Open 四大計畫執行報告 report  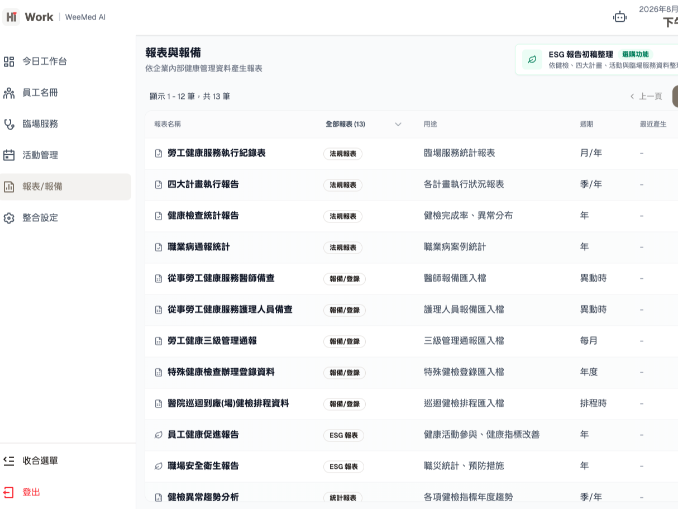[203, 184]
